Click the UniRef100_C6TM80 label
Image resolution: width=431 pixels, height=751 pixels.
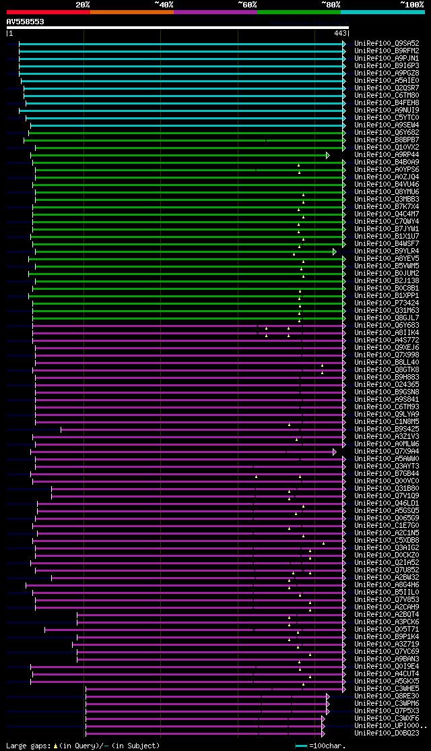pos(387,95)
